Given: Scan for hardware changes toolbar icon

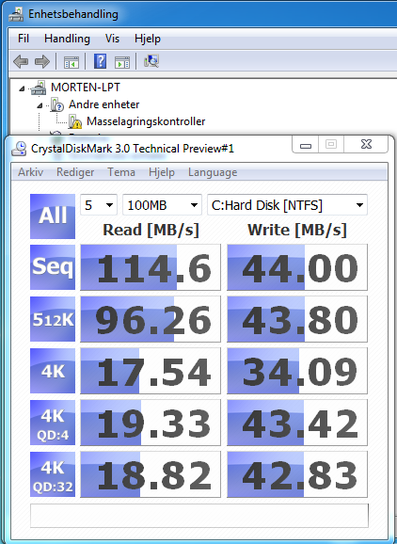Looking at the screenshot, I should pyautogui.click(x=151, y=61).
